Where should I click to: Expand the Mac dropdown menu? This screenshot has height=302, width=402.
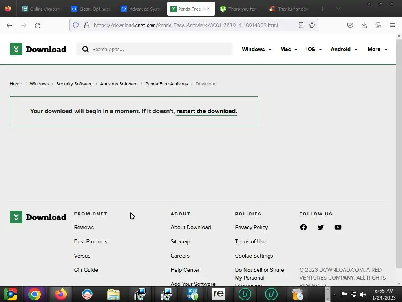tap(289, 49)
